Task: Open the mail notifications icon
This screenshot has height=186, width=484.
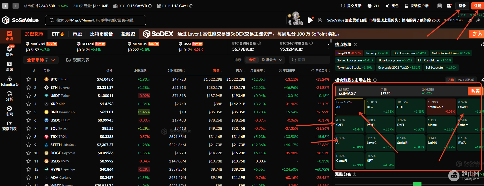Action: coord(449,6)
